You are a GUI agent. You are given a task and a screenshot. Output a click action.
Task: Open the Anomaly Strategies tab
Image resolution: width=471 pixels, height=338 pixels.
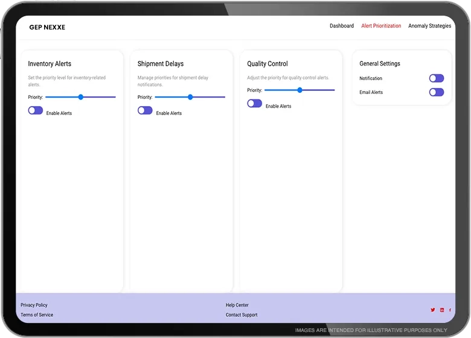click(429, 26)
